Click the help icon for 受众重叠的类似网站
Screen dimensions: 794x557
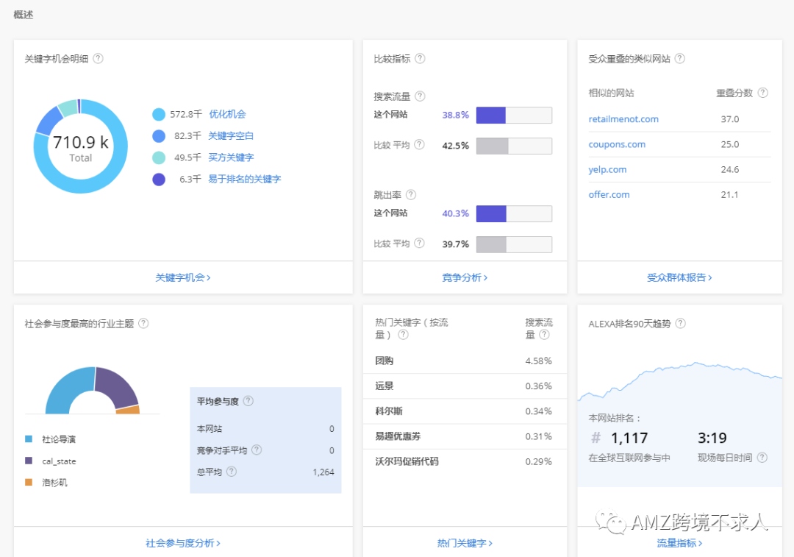680,58
